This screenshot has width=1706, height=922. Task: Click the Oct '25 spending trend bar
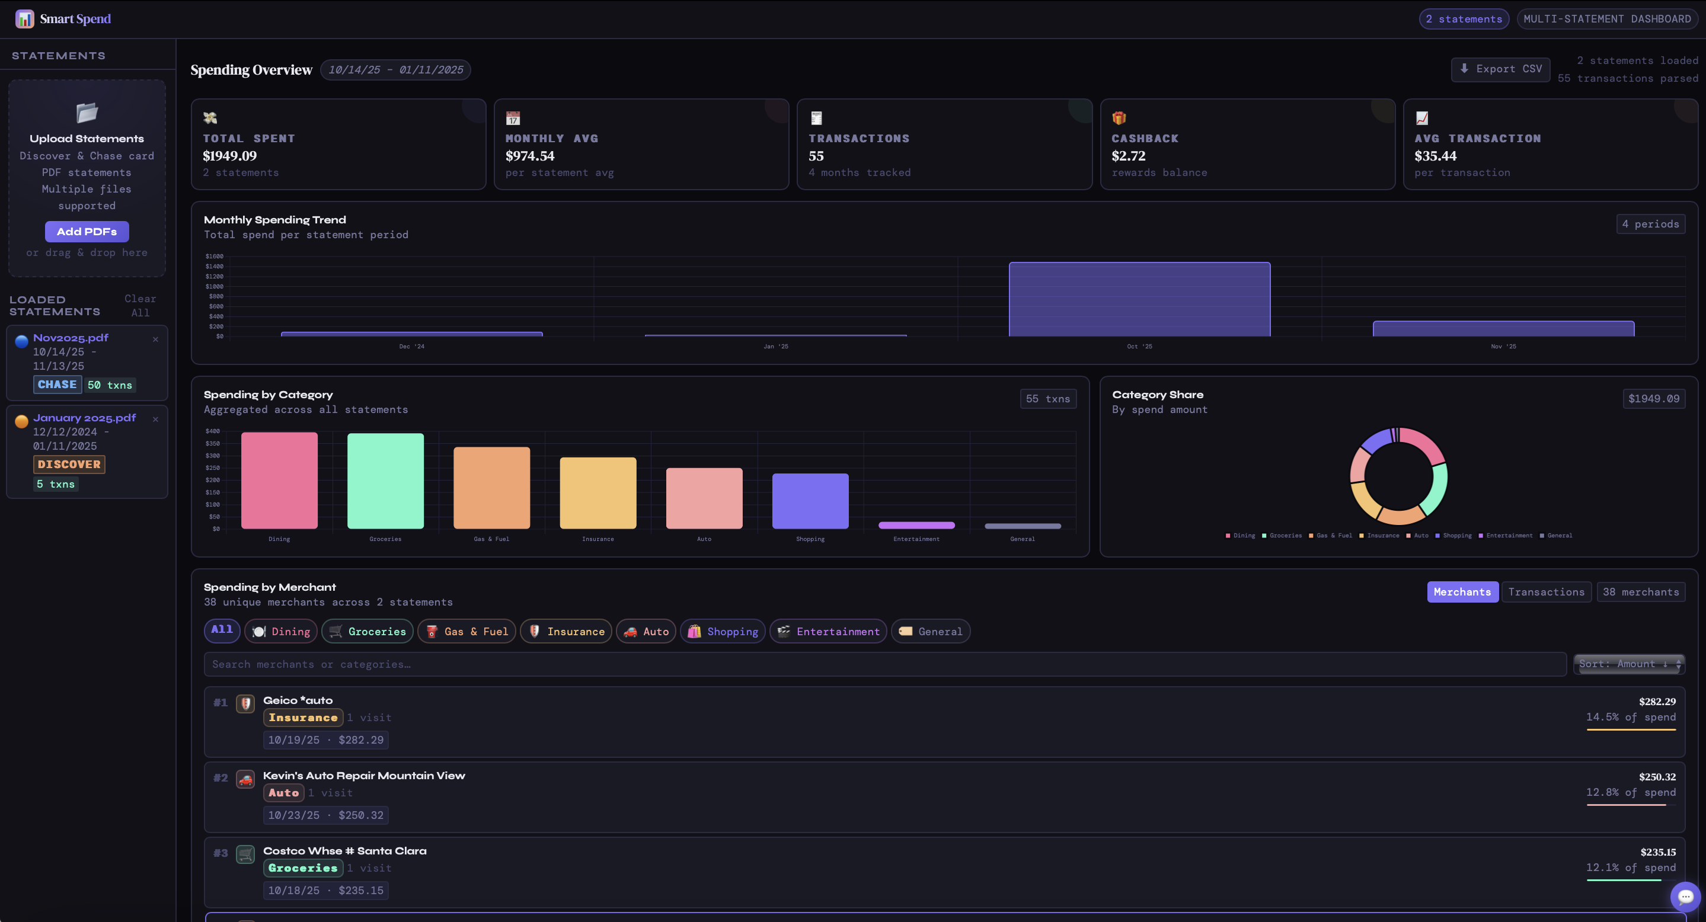coord(1140,300)
